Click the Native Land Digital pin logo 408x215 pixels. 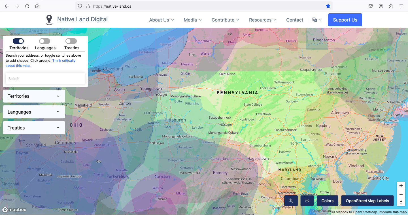tap(49, 20)
